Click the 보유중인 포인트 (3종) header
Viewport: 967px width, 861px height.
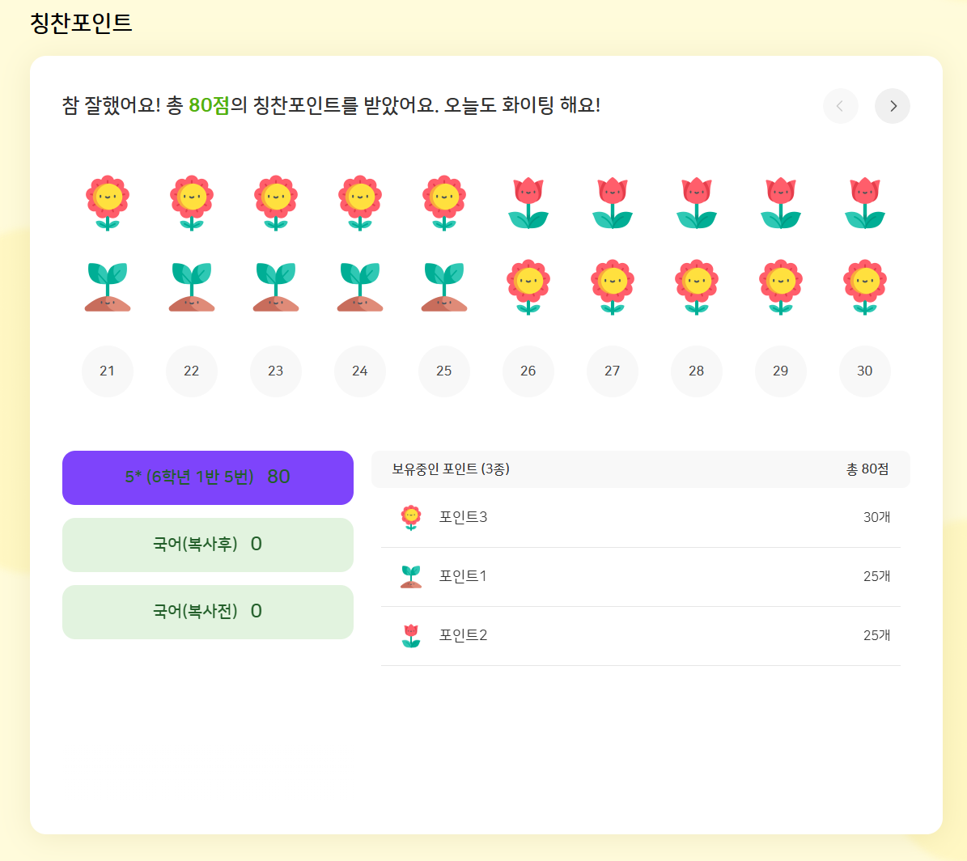pyautogui.click(x=451, y=469)
